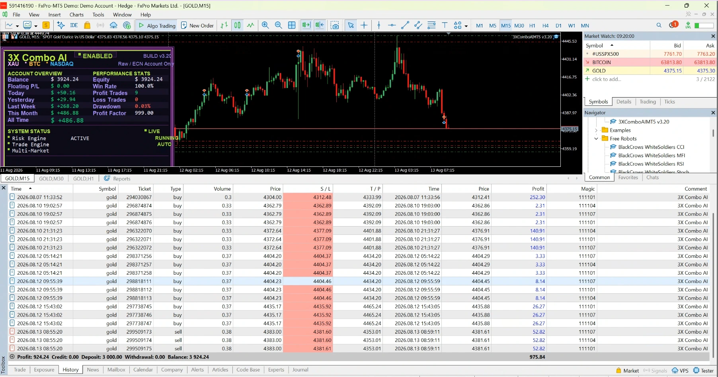Add a text label tool

tap(445, 25)
